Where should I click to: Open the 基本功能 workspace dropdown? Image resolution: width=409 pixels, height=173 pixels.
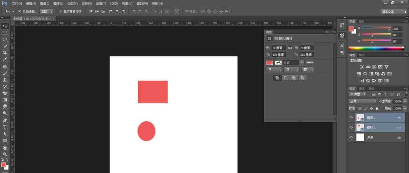(393, 12)
